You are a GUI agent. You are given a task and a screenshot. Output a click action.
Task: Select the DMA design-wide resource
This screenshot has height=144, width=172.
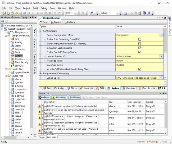pos(17,52)
